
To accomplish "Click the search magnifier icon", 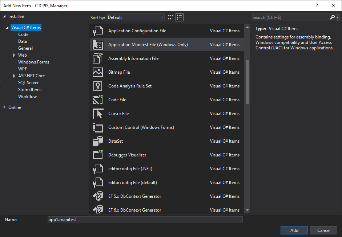I will pos(333,17).
